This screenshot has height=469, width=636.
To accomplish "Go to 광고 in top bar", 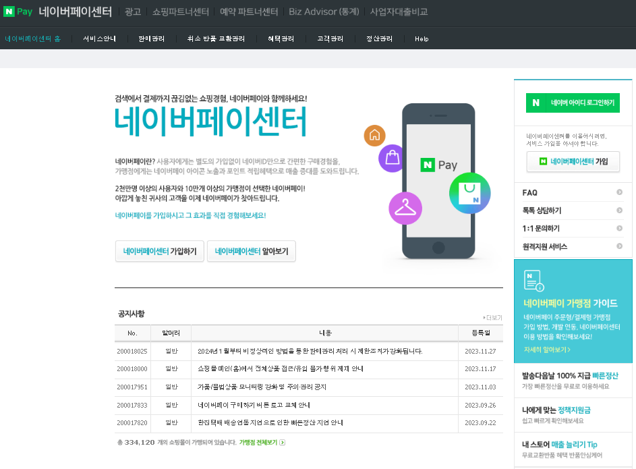I will point(133,11).
